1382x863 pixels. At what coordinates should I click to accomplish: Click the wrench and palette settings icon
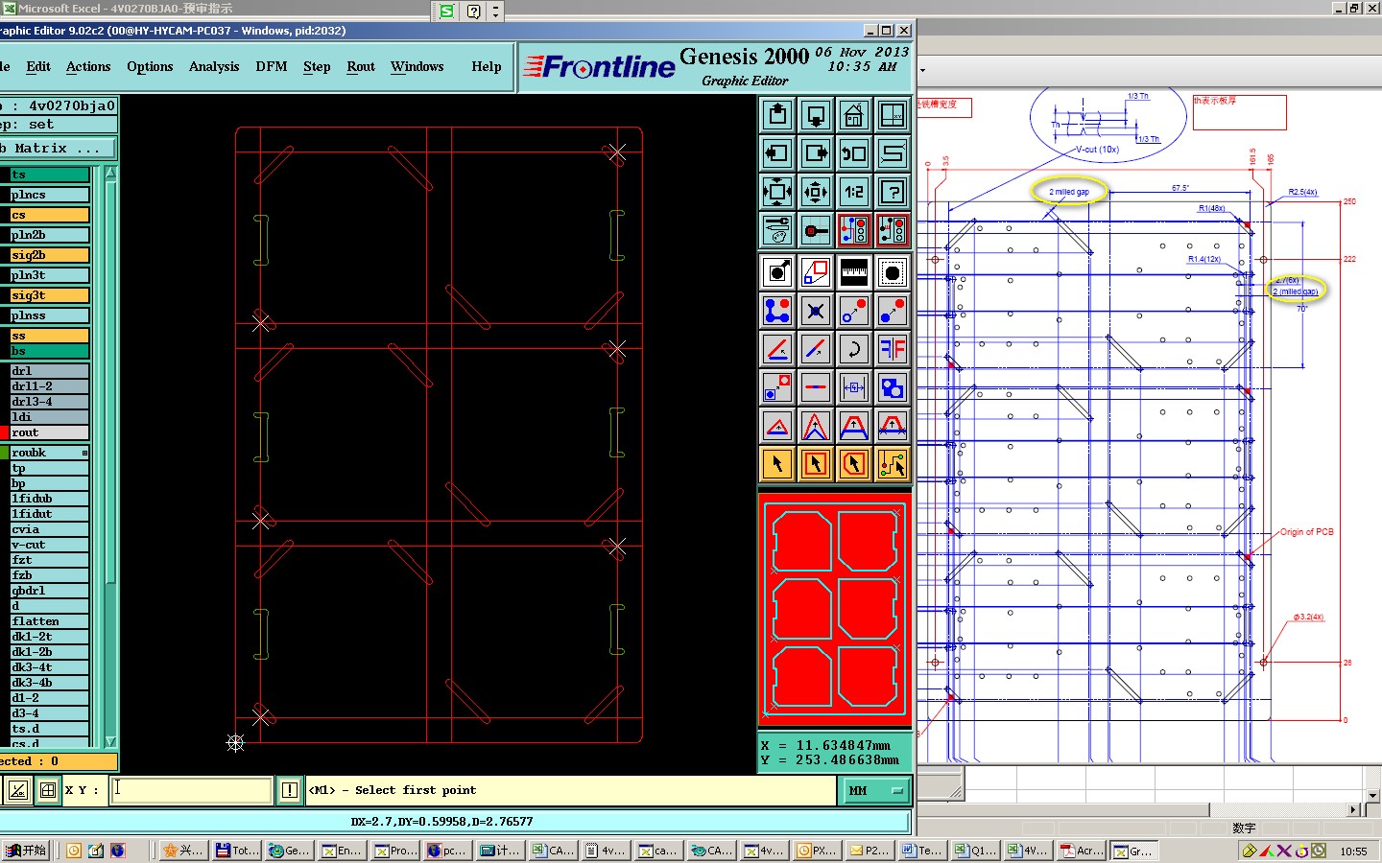click(777, 230)
